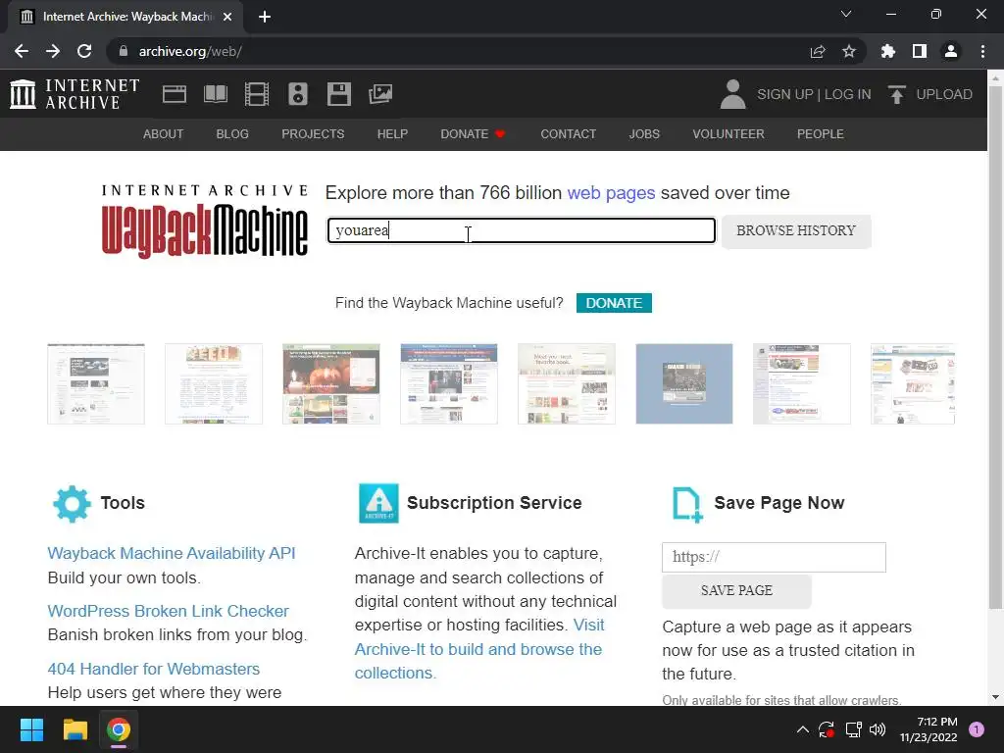The image size is (1004, 753).
Task: Open the BLOG menu item
Action: [x=232, y=133]
